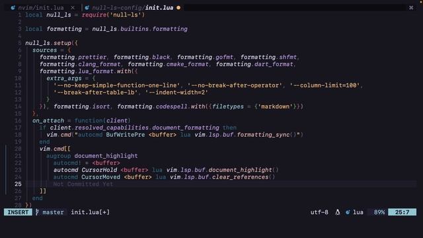
Task: Close the tabline with the top-right X
Action: pyautogui.click(x=411, y=7)
